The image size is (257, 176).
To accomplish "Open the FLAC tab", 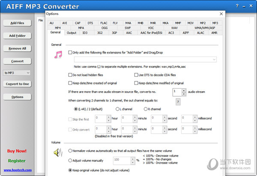I will coord(104,23).
